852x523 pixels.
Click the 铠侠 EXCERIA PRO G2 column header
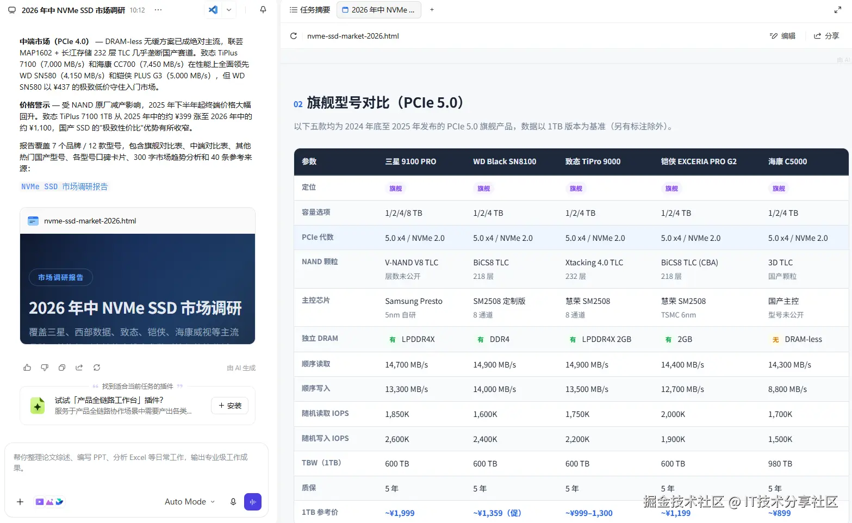[699, 161]
